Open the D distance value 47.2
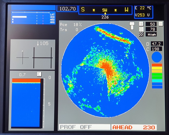Screen dimensions: 169x135 (x=157, y=43)
